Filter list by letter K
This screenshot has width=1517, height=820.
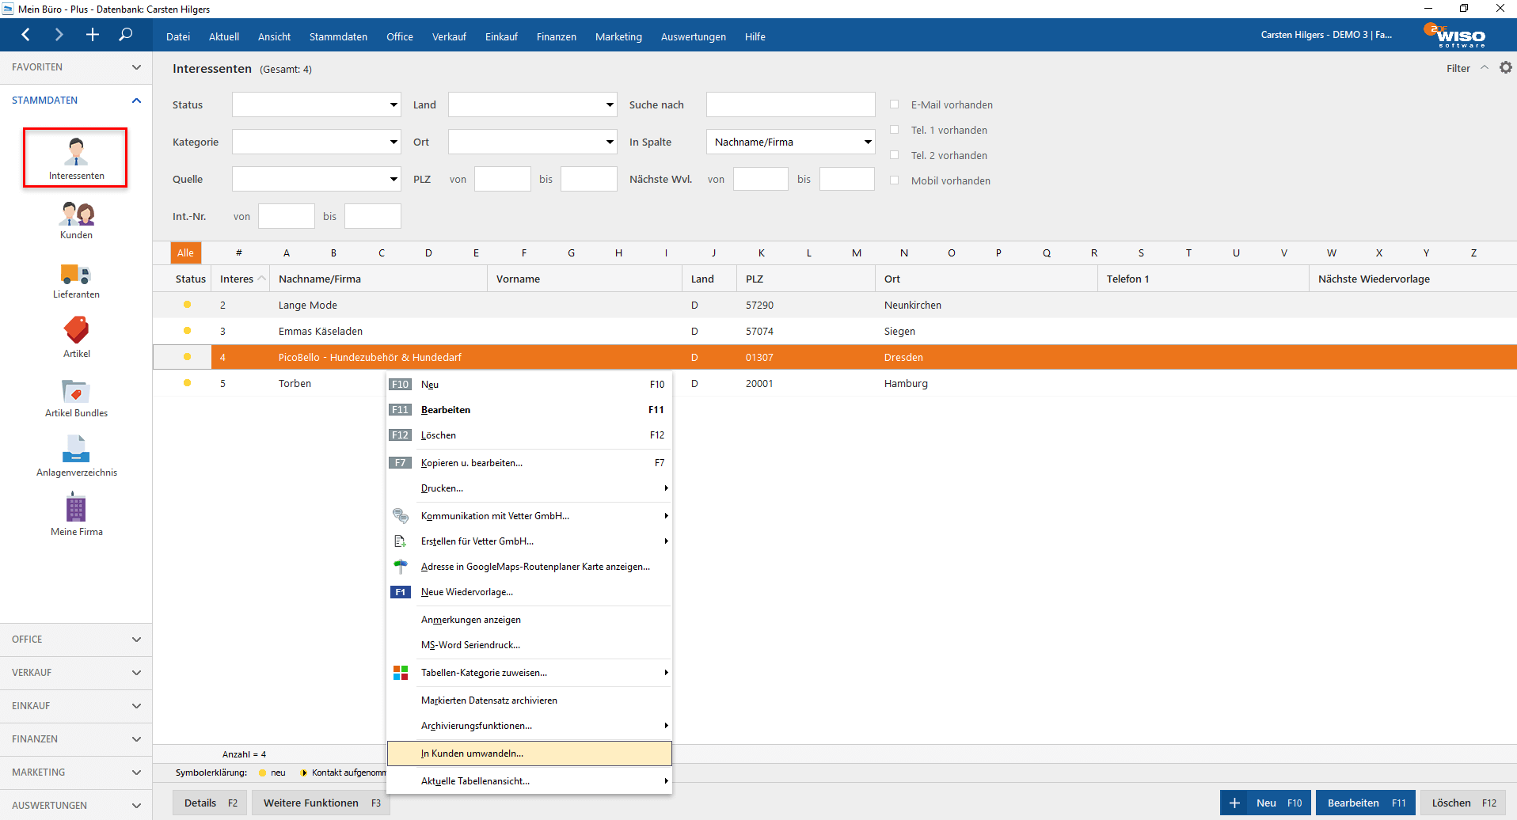click(x=762, y=253)
